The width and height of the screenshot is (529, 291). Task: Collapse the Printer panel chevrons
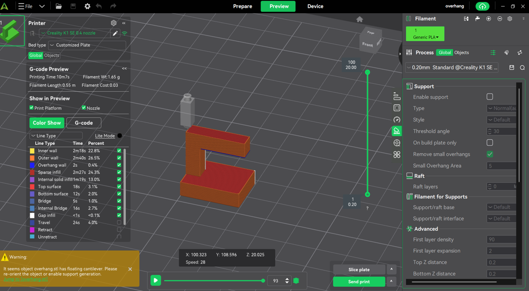(124, 23)
